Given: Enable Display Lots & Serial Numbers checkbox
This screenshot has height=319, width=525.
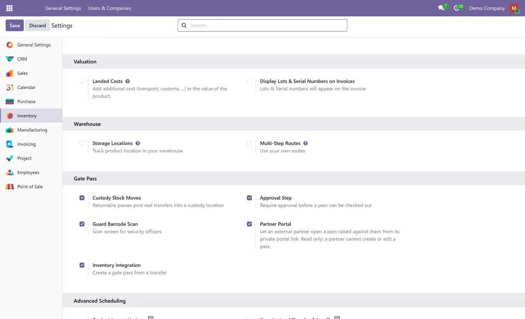Looking at the screenshot, I should (x=249, y=81).
